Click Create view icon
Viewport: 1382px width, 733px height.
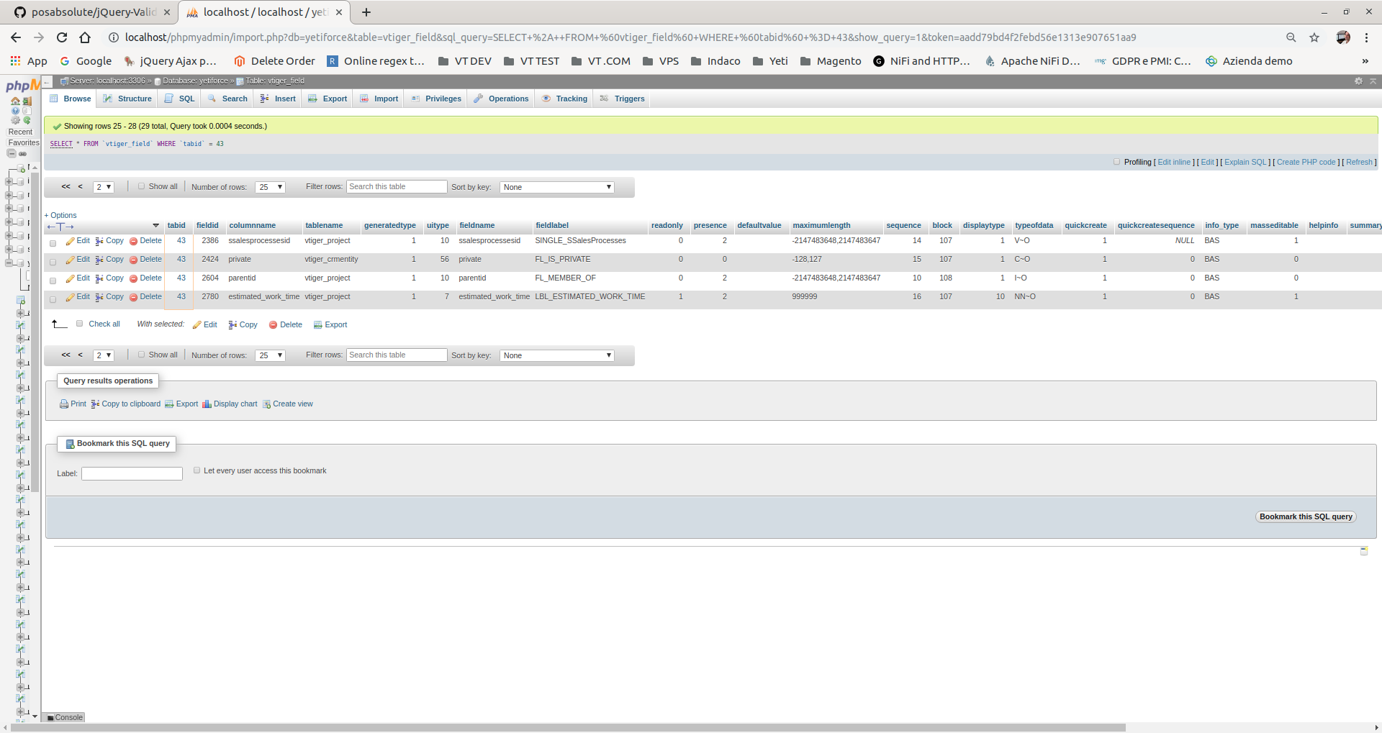click(x=266, y=404)
